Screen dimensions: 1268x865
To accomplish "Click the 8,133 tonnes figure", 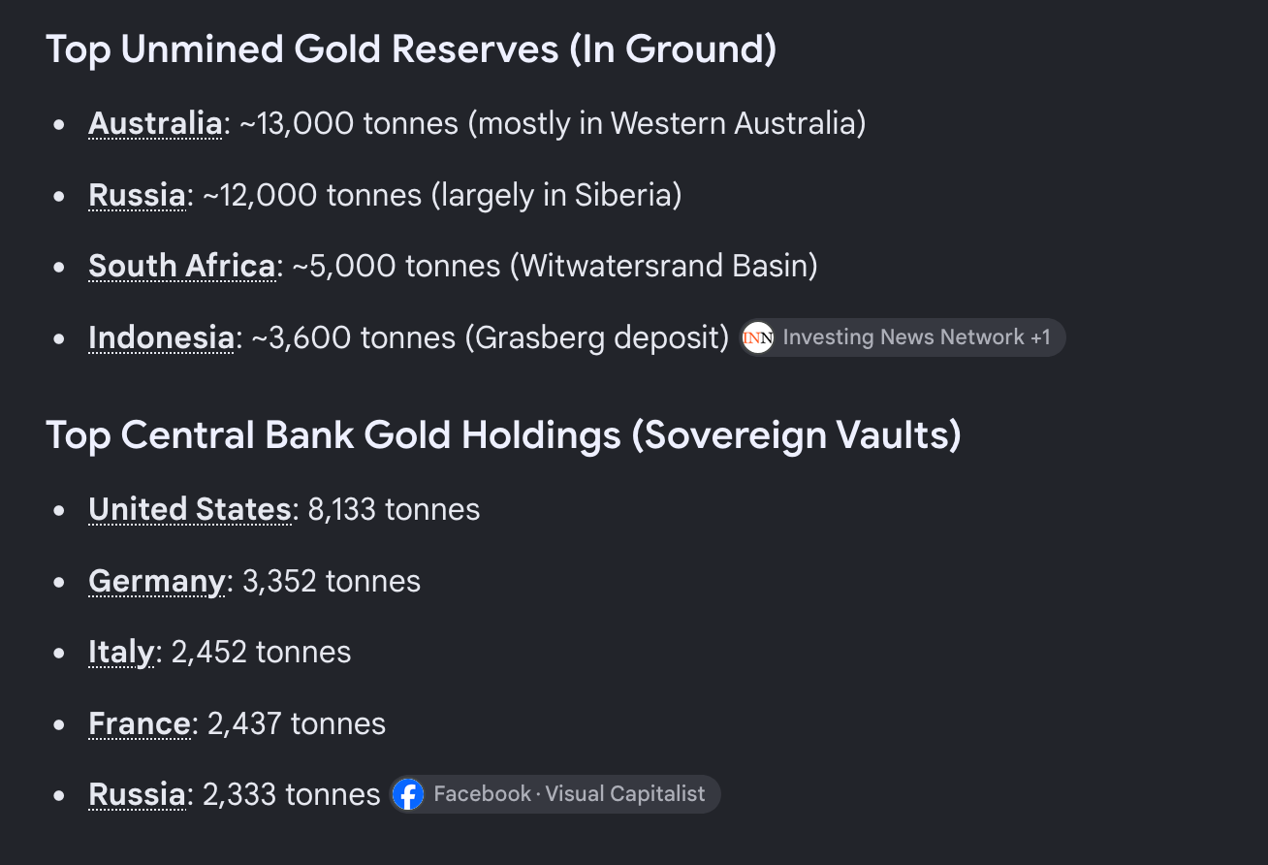I will [394, 509].
